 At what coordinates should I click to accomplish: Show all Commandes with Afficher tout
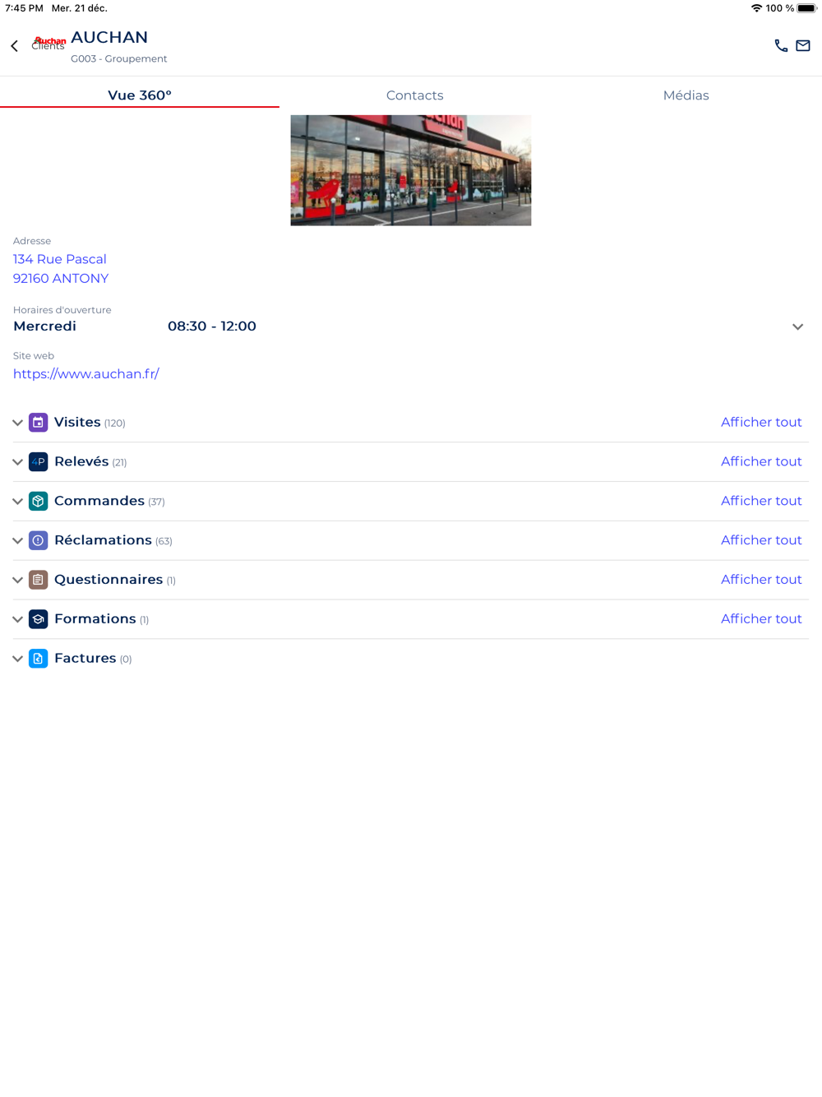[x=761, y=501]
